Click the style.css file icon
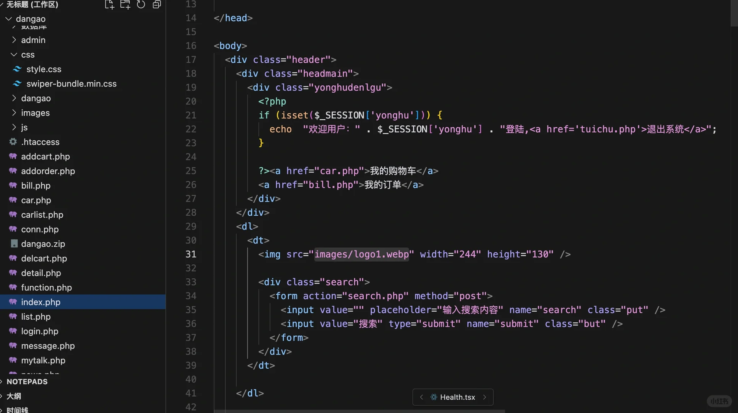The image size is (738, 413). tap(17, 69)
